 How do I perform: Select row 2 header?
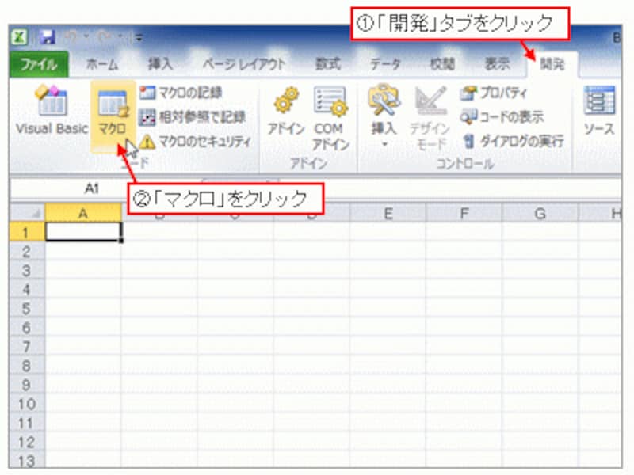tap(27, 252)
